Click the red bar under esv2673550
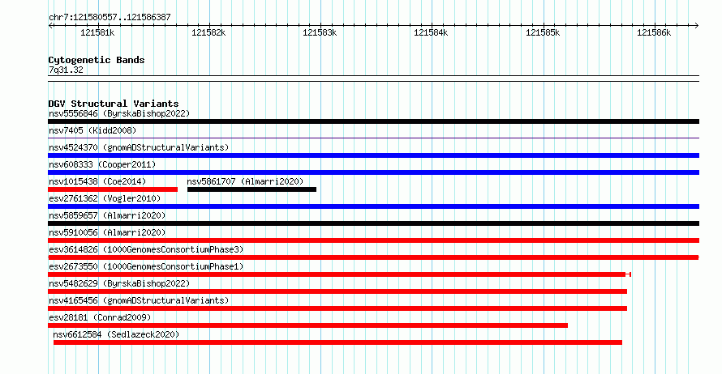 [339, 274]
